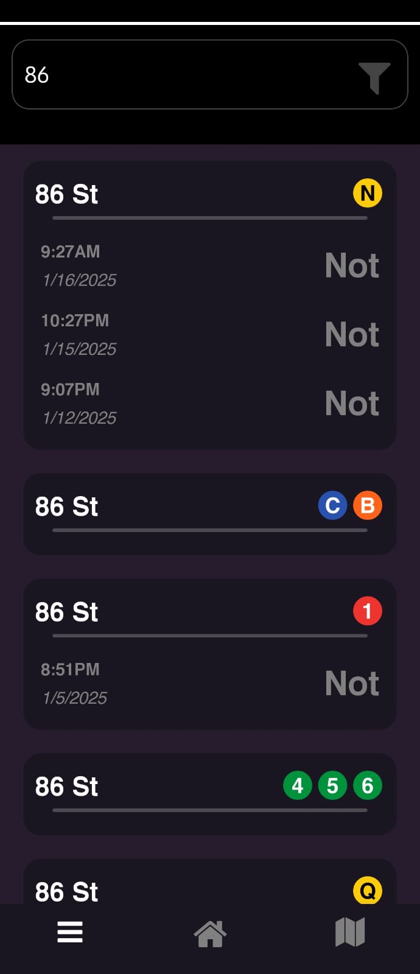The image size is (420, 974).
Task: Select the green 4 line badge
Action: point(298,786)
